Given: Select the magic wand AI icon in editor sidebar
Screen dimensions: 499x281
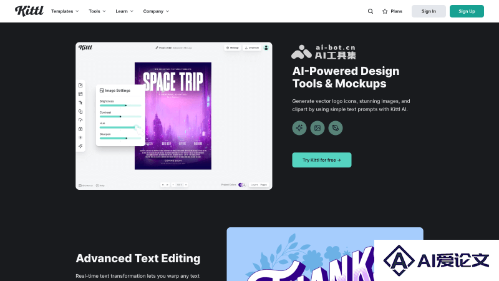Looking at the screenshot, I should tap(80, 146).
